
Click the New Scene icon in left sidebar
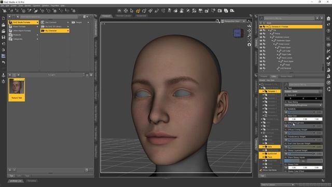click(x=4, y=19)
